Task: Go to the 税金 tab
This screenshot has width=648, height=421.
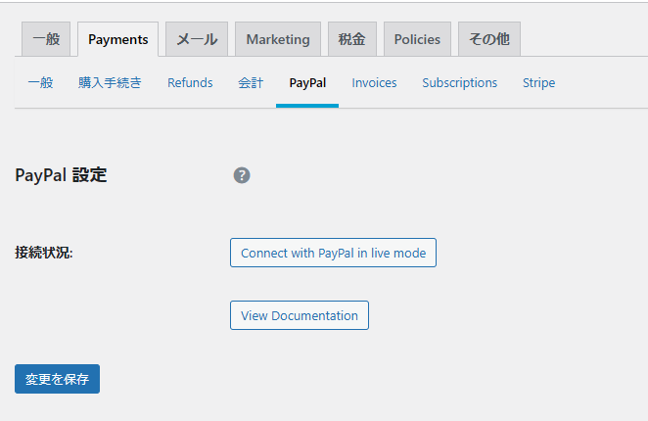Action: click(351, 39)
